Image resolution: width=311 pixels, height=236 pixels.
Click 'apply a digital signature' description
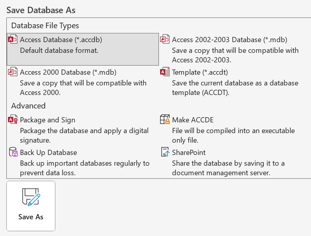click(84, 135)
